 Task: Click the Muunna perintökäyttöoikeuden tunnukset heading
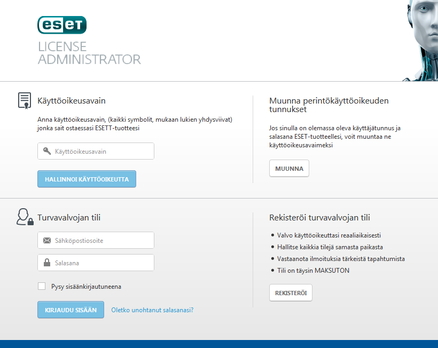[x=329, y=105]
